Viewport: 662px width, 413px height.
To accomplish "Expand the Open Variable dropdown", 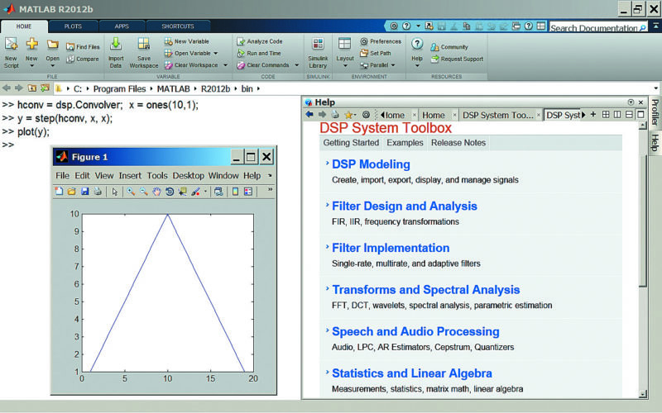I will click(x=216, y=54).
